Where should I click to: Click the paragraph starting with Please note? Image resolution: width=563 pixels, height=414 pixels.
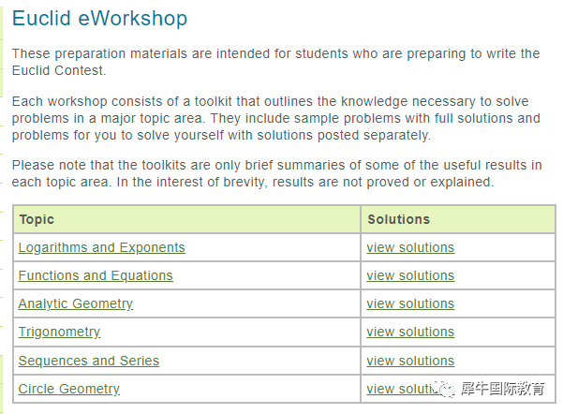point(277,173)
